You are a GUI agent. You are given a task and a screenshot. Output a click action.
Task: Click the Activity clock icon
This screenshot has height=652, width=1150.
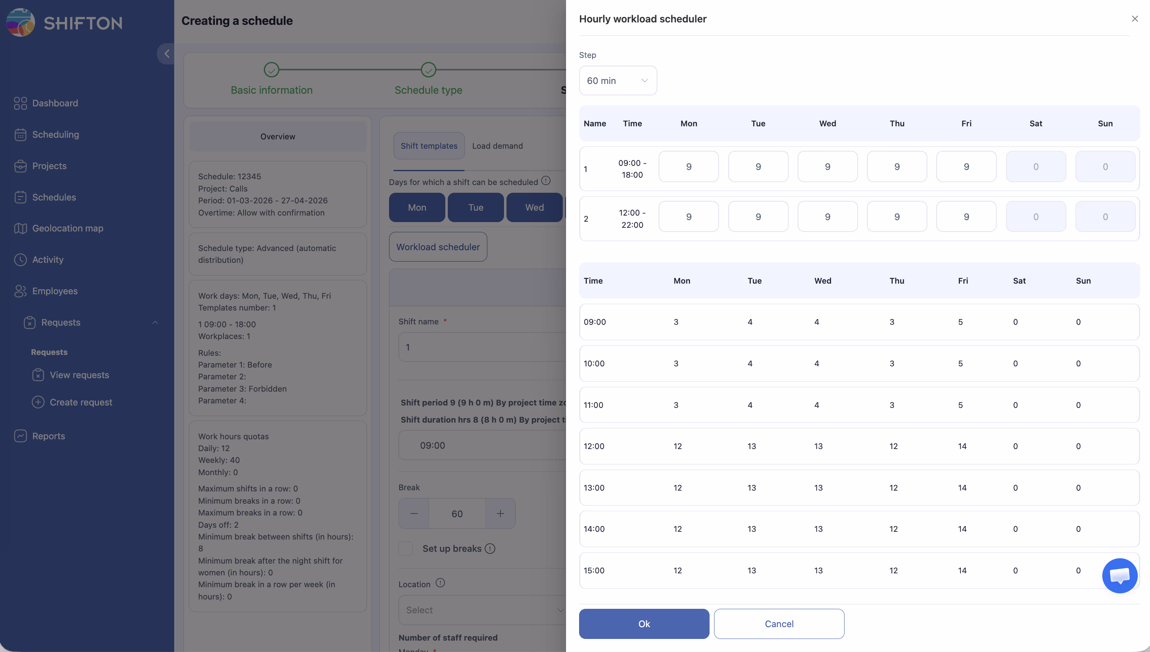[x=20, y=260]
